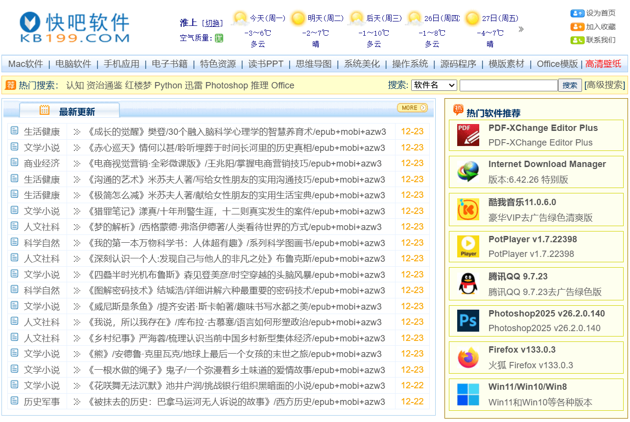Click today's (今天) weather icon
The width and height of the screenshot is (630, 422).
(x=240, y=19)
